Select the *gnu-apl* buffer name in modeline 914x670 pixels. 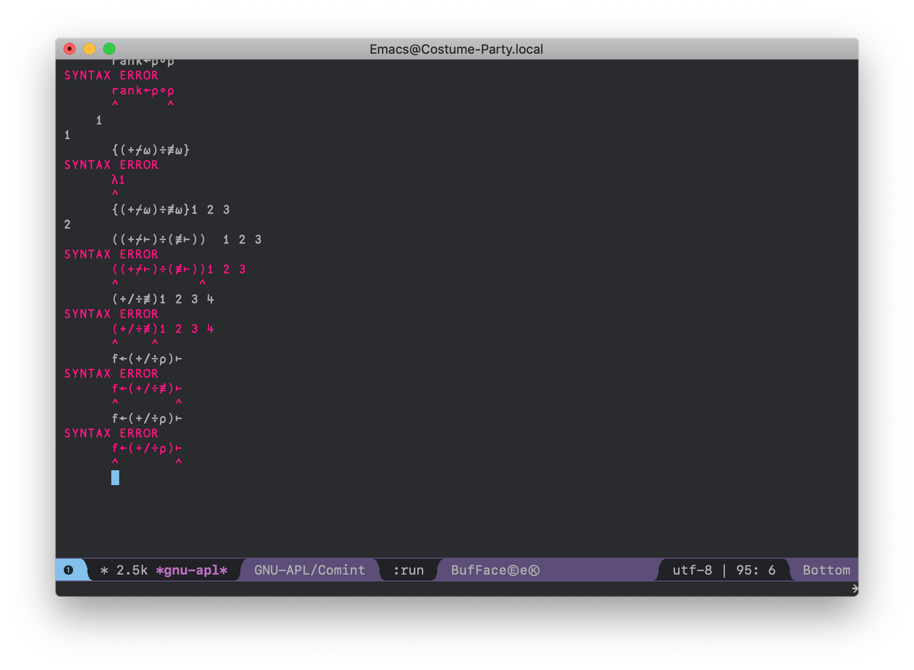tap(191, 570)
